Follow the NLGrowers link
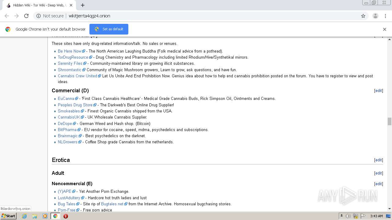Screen dimensions: 392x220 (x=68, y=142)
